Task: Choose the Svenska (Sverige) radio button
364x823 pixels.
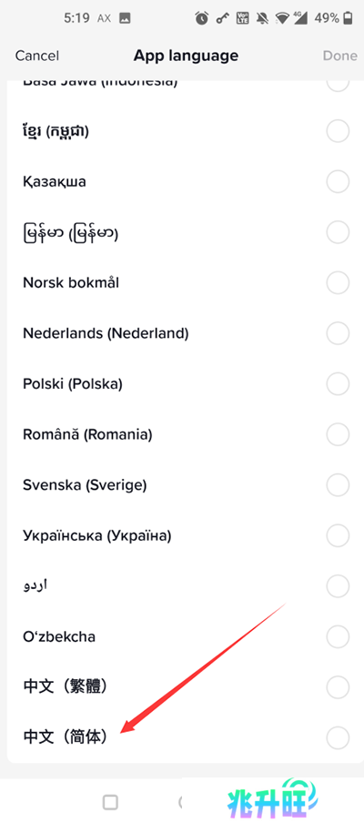Action: tap(338, 484)
